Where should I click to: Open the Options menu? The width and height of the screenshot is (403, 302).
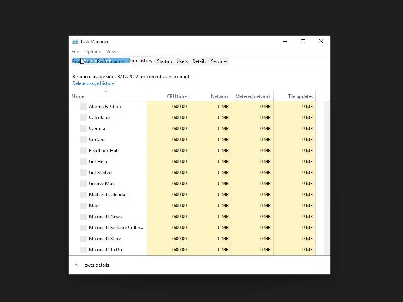(92, 52)
